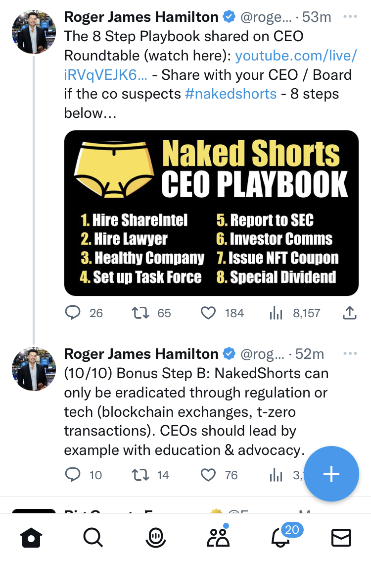Viewport: 371px width, 562px height.
Task: Open the Search tab
Action: 93,537
